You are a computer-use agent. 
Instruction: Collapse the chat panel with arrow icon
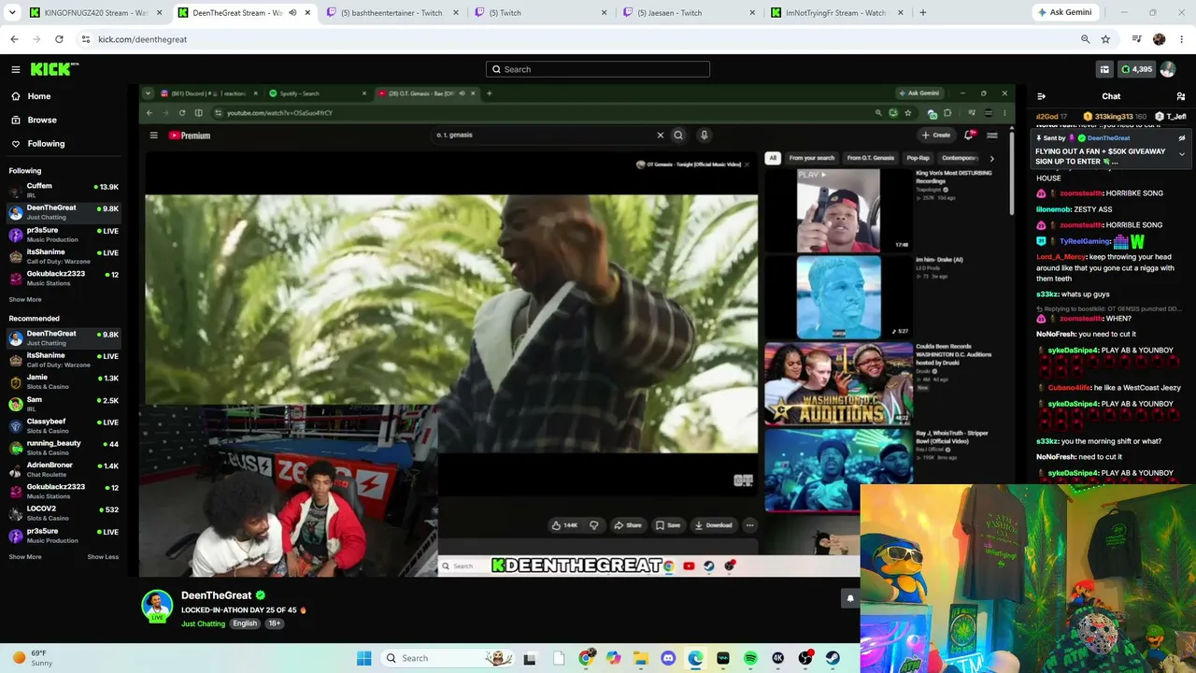[x=1042, y=96]
